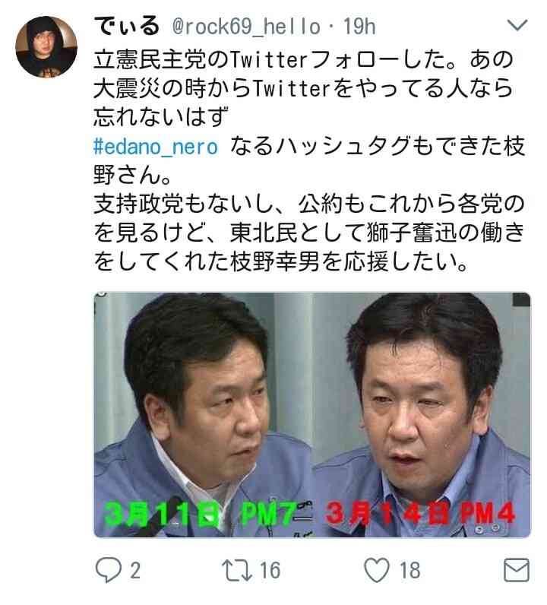The height and width of the screenshot is (605, 547).
Task: Like the tweet with the heart icon
Action: coord(377,570)
